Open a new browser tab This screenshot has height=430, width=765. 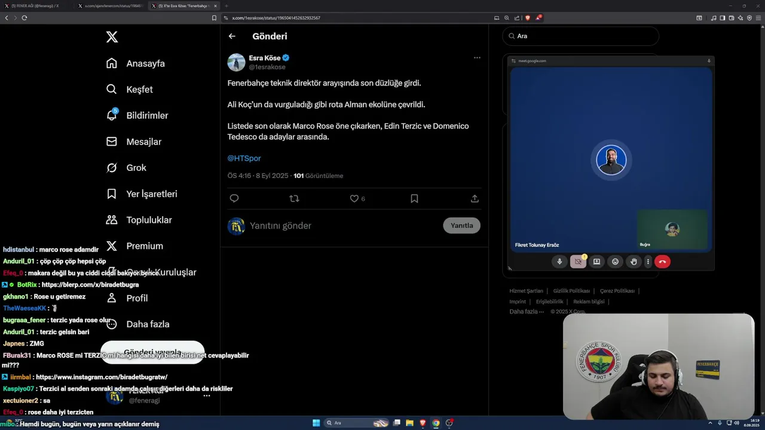(x=227, y=6)
